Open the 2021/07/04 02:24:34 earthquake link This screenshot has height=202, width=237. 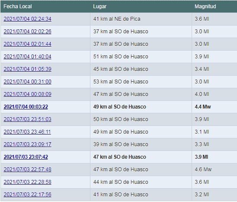[27, 19]
